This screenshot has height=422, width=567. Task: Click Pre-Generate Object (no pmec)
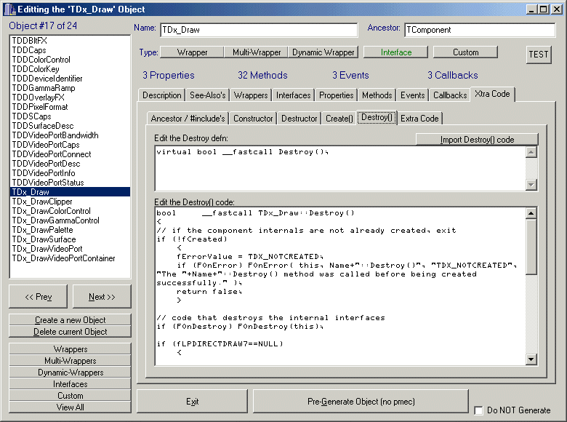click(x=360, y=402)
